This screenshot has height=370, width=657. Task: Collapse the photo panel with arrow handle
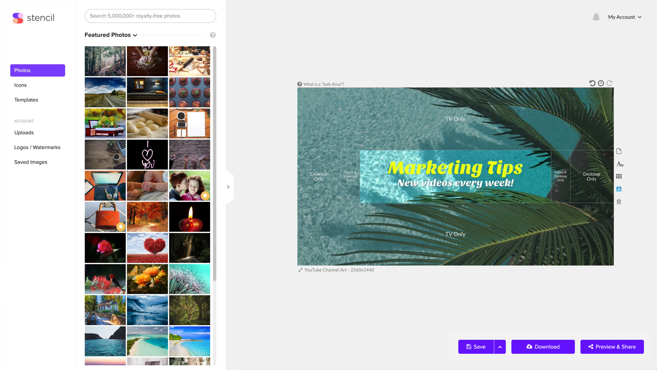coord(228,187)
